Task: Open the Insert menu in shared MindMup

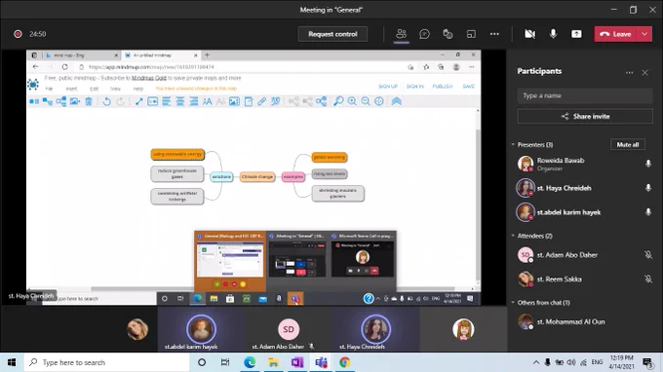Action: (71, 89)
